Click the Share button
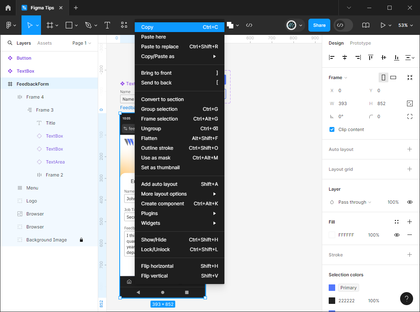Viewport: 420px width, 312px height. [319, 25]
